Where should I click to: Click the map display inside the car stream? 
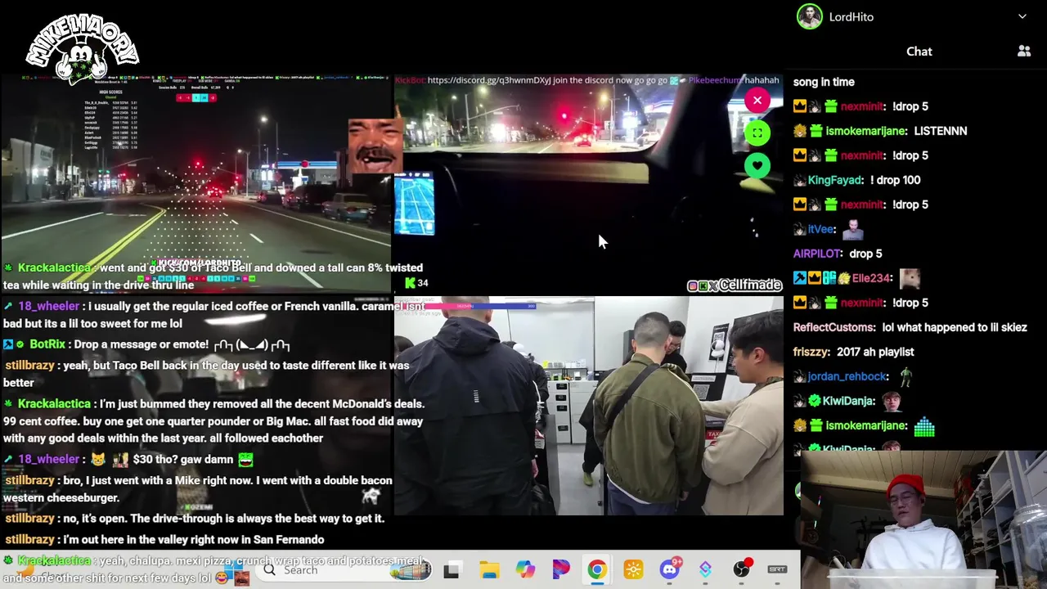[x=414, y=204]
